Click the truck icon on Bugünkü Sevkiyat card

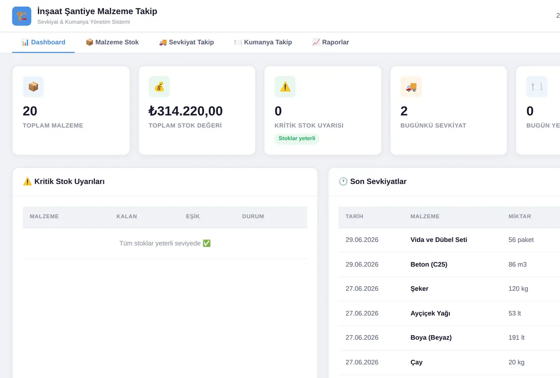tap(411, 87)
